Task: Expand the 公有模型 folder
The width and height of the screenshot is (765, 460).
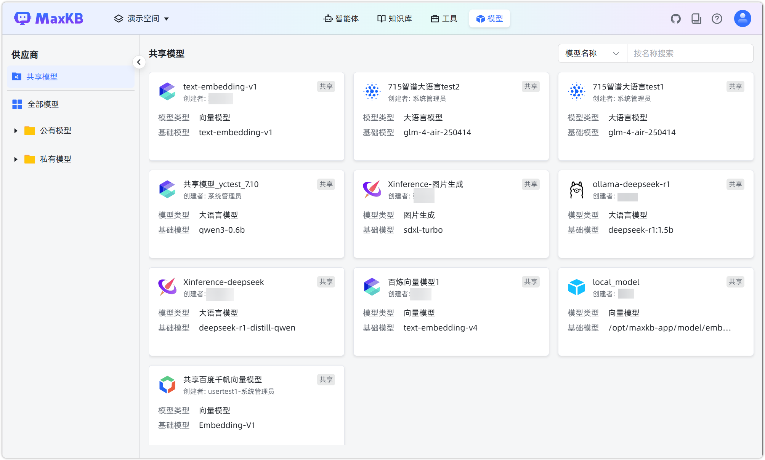Action: tap(16, 130)
